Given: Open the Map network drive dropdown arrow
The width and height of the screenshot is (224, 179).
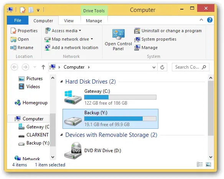Looking at the screenshot, I should (x=92, y=39).
